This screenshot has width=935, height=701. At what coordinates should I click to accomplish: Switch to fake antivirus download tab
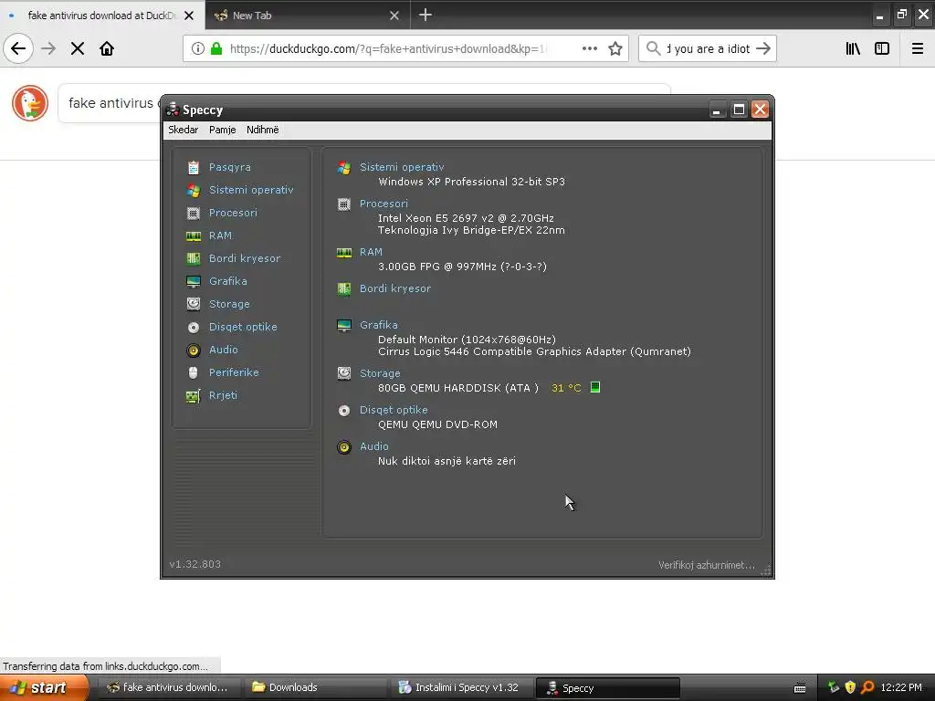[x=102, y=16]
